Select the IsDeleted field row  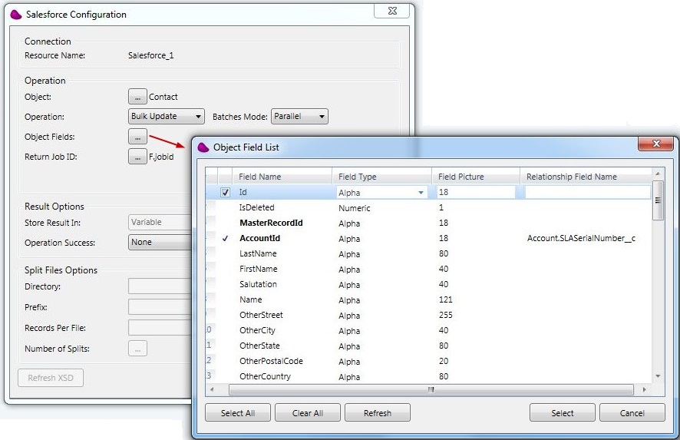click(x=428, y=207)
